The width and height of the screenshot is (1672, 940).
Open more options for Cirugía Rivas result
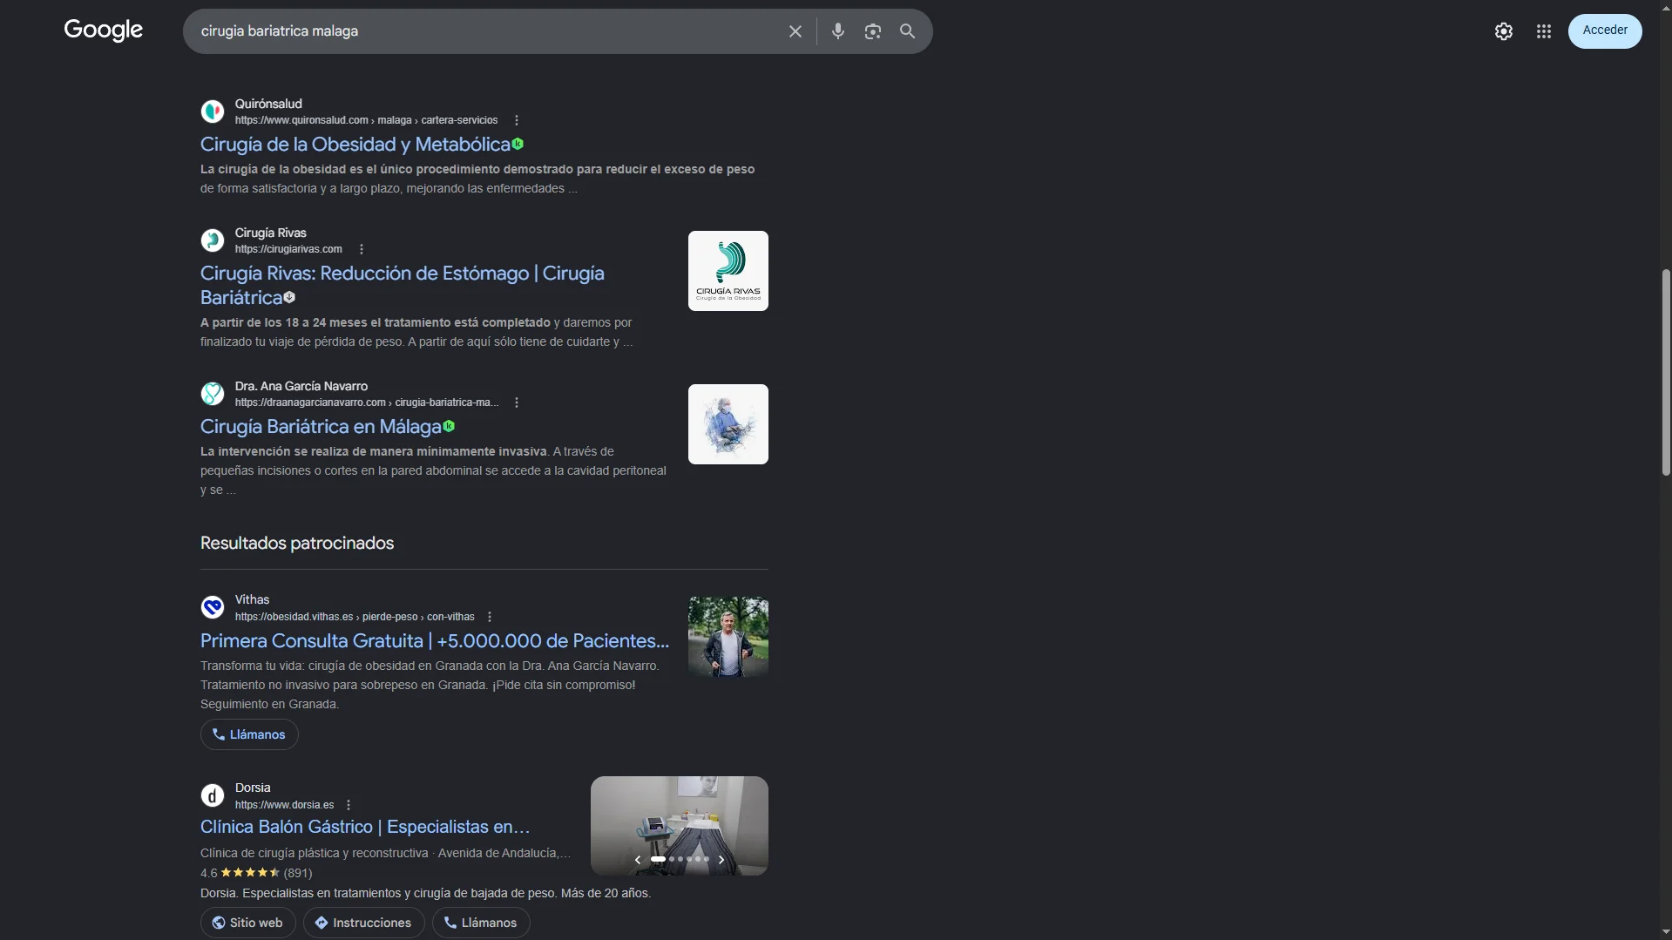click(361, 249)
